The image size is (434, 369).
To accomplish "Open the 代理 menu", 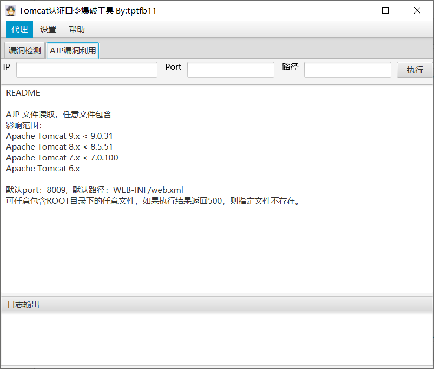I will 19,29.
